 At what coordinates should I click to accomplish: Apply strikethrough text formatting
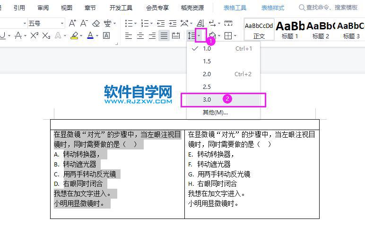[x=18, y=35]
